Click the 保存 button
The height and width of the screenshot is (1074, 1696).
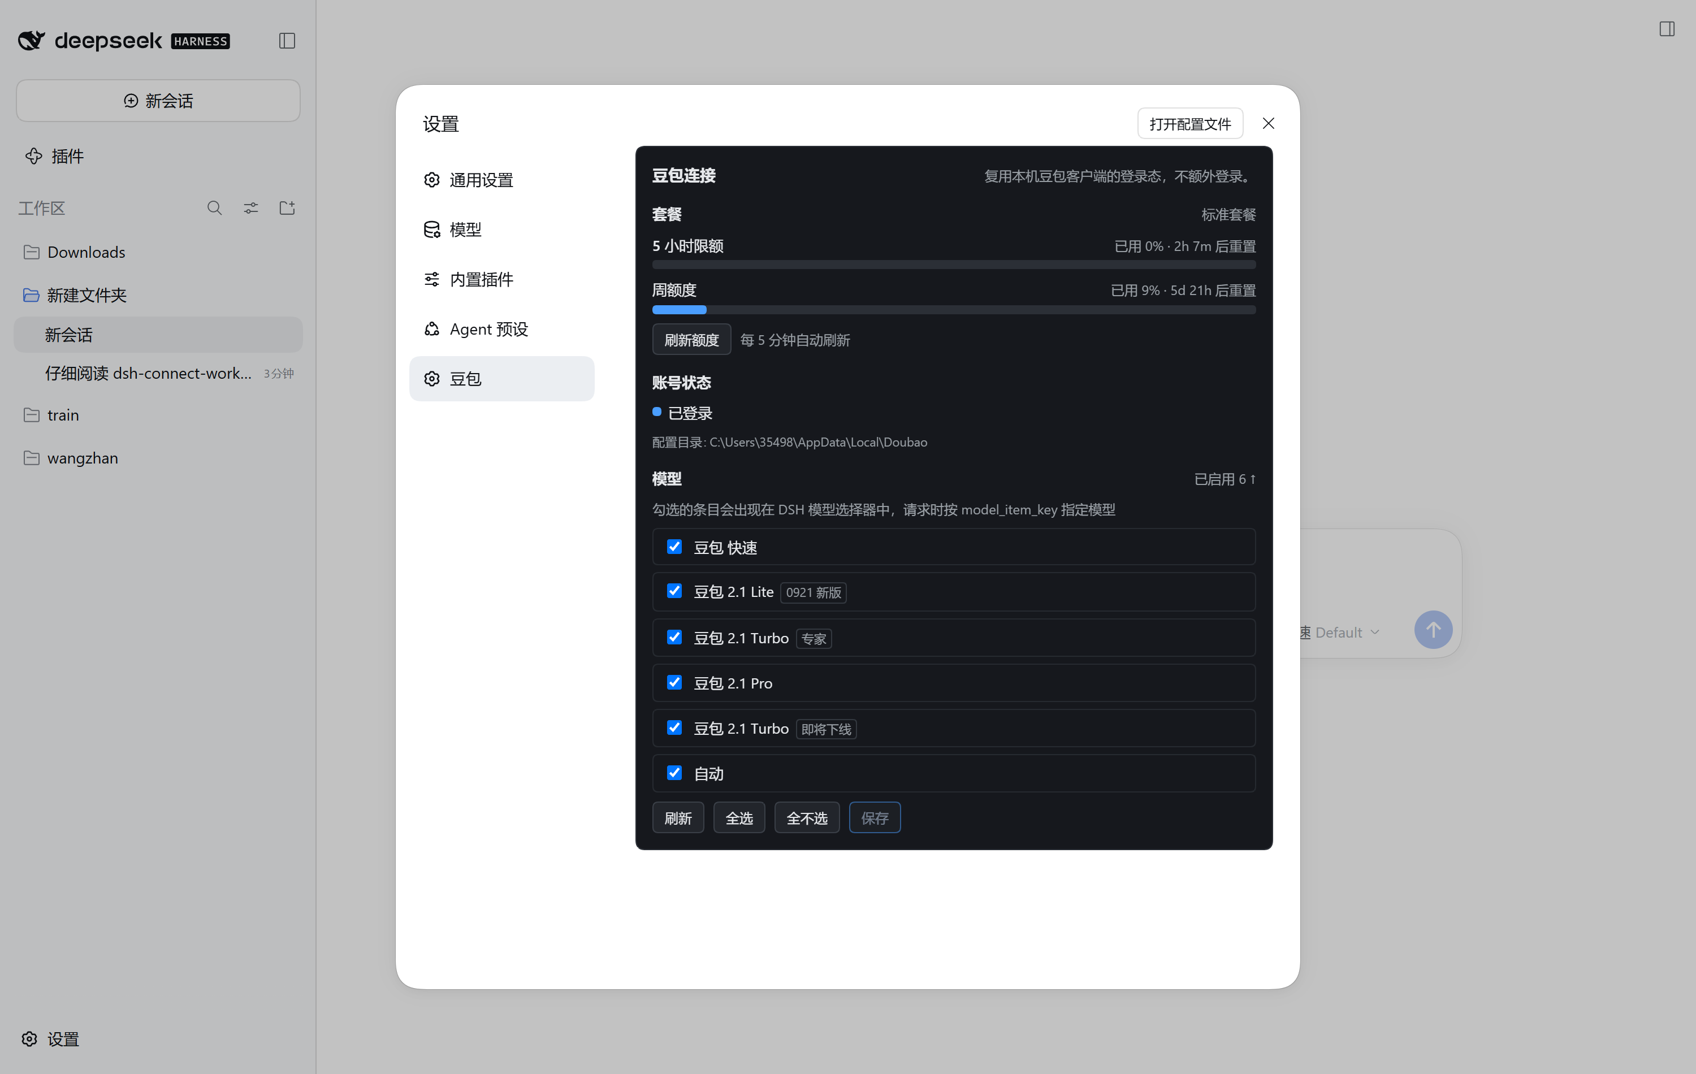[874, 817]
